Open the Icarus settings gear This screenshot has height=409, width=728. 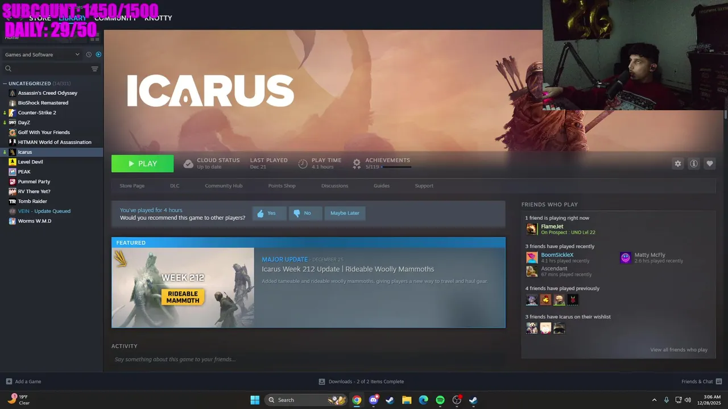[677, 164]
